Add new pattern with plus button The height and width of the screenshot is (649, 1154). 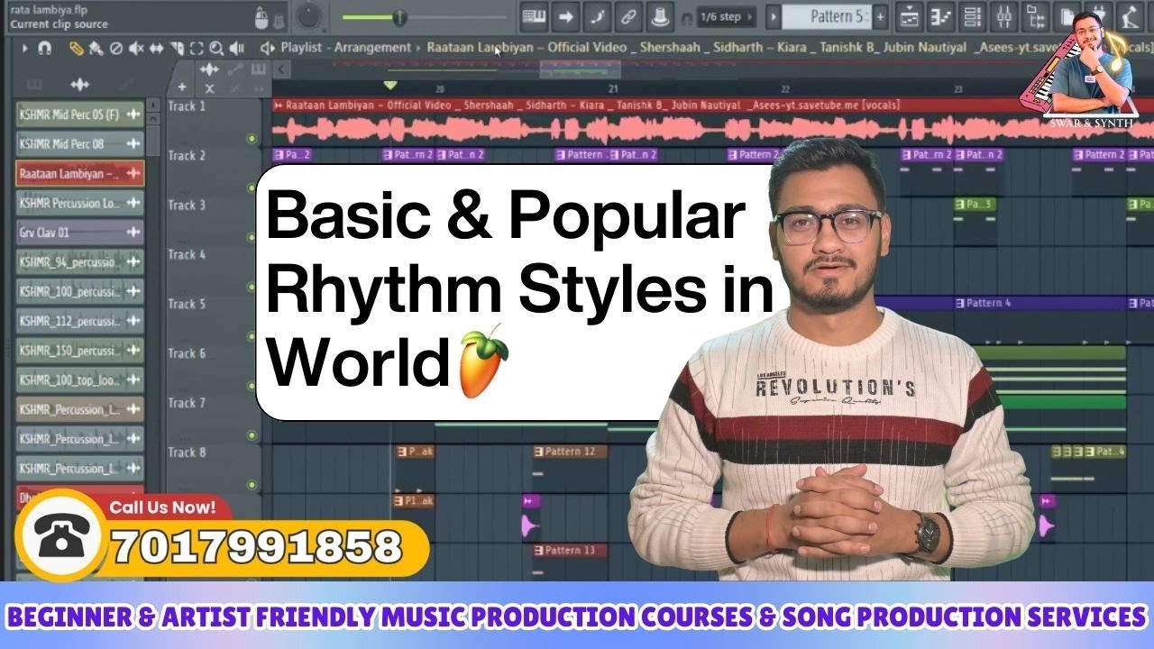[881, 16]
